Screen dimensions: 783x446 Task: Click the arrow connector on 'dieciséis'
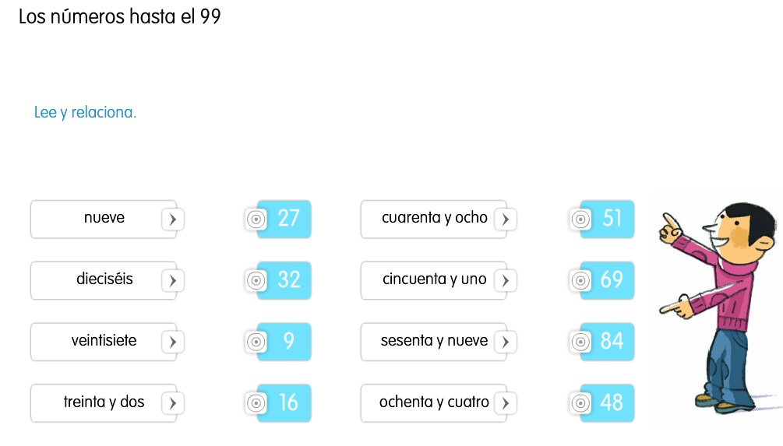[x=172, y=281]
